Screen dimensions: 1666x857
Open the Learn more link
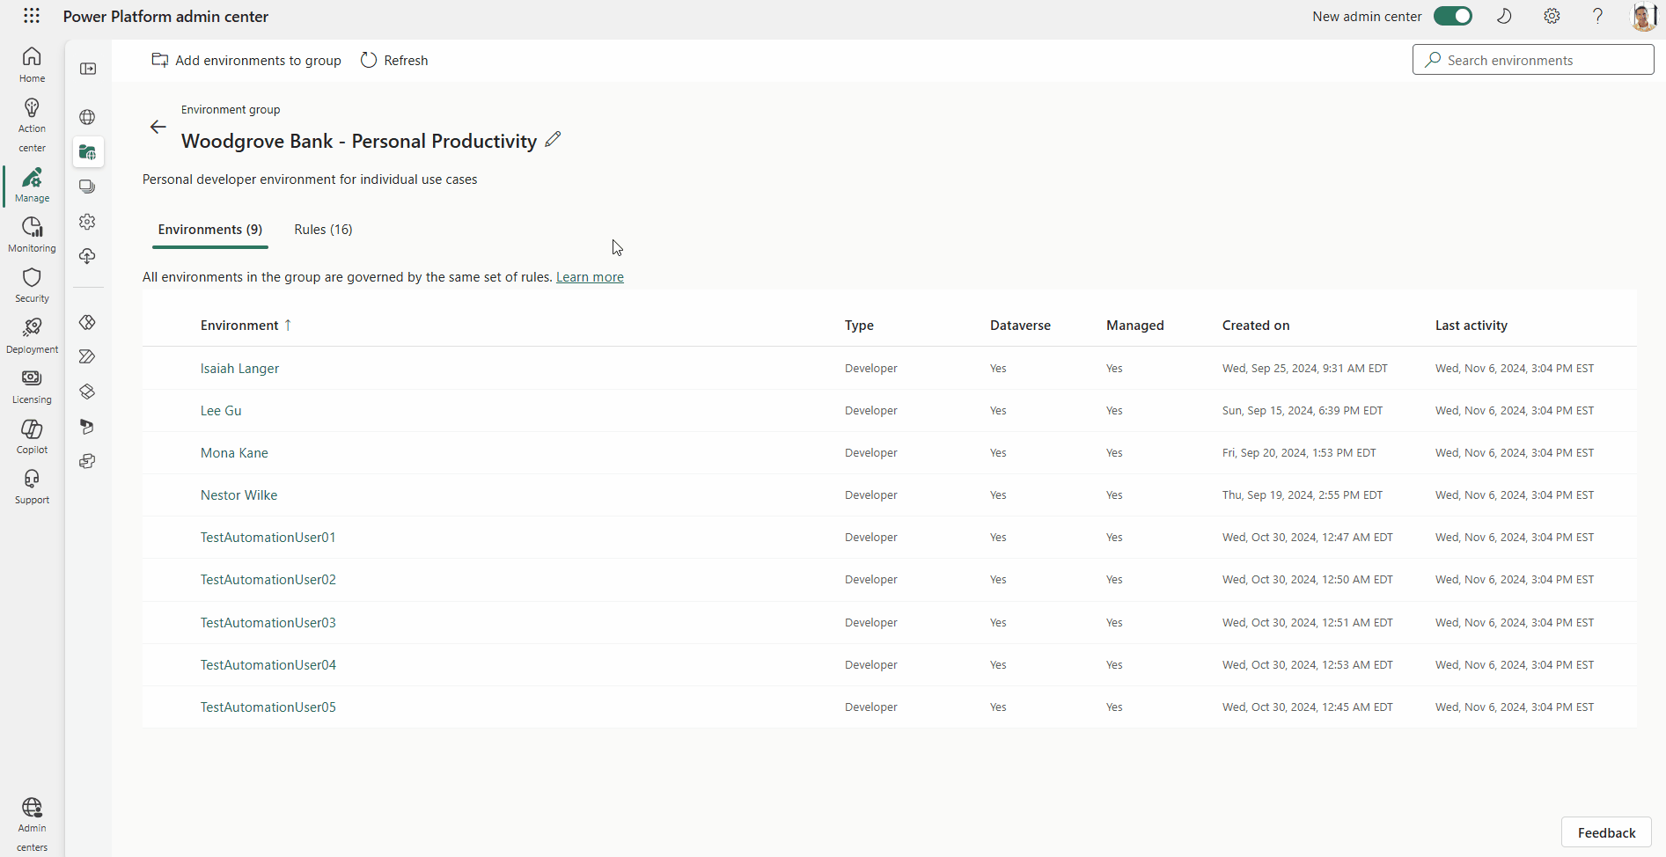(590, 277)
